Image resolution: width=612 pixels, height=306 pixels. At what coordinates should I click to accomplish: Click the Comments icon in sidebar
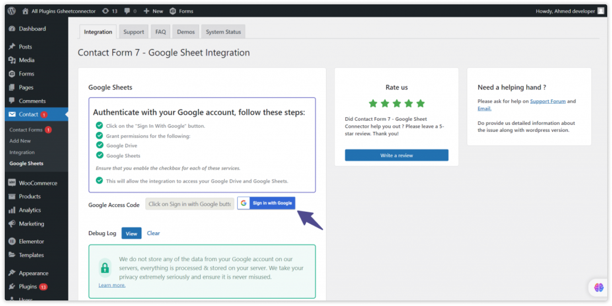[12, 101]
